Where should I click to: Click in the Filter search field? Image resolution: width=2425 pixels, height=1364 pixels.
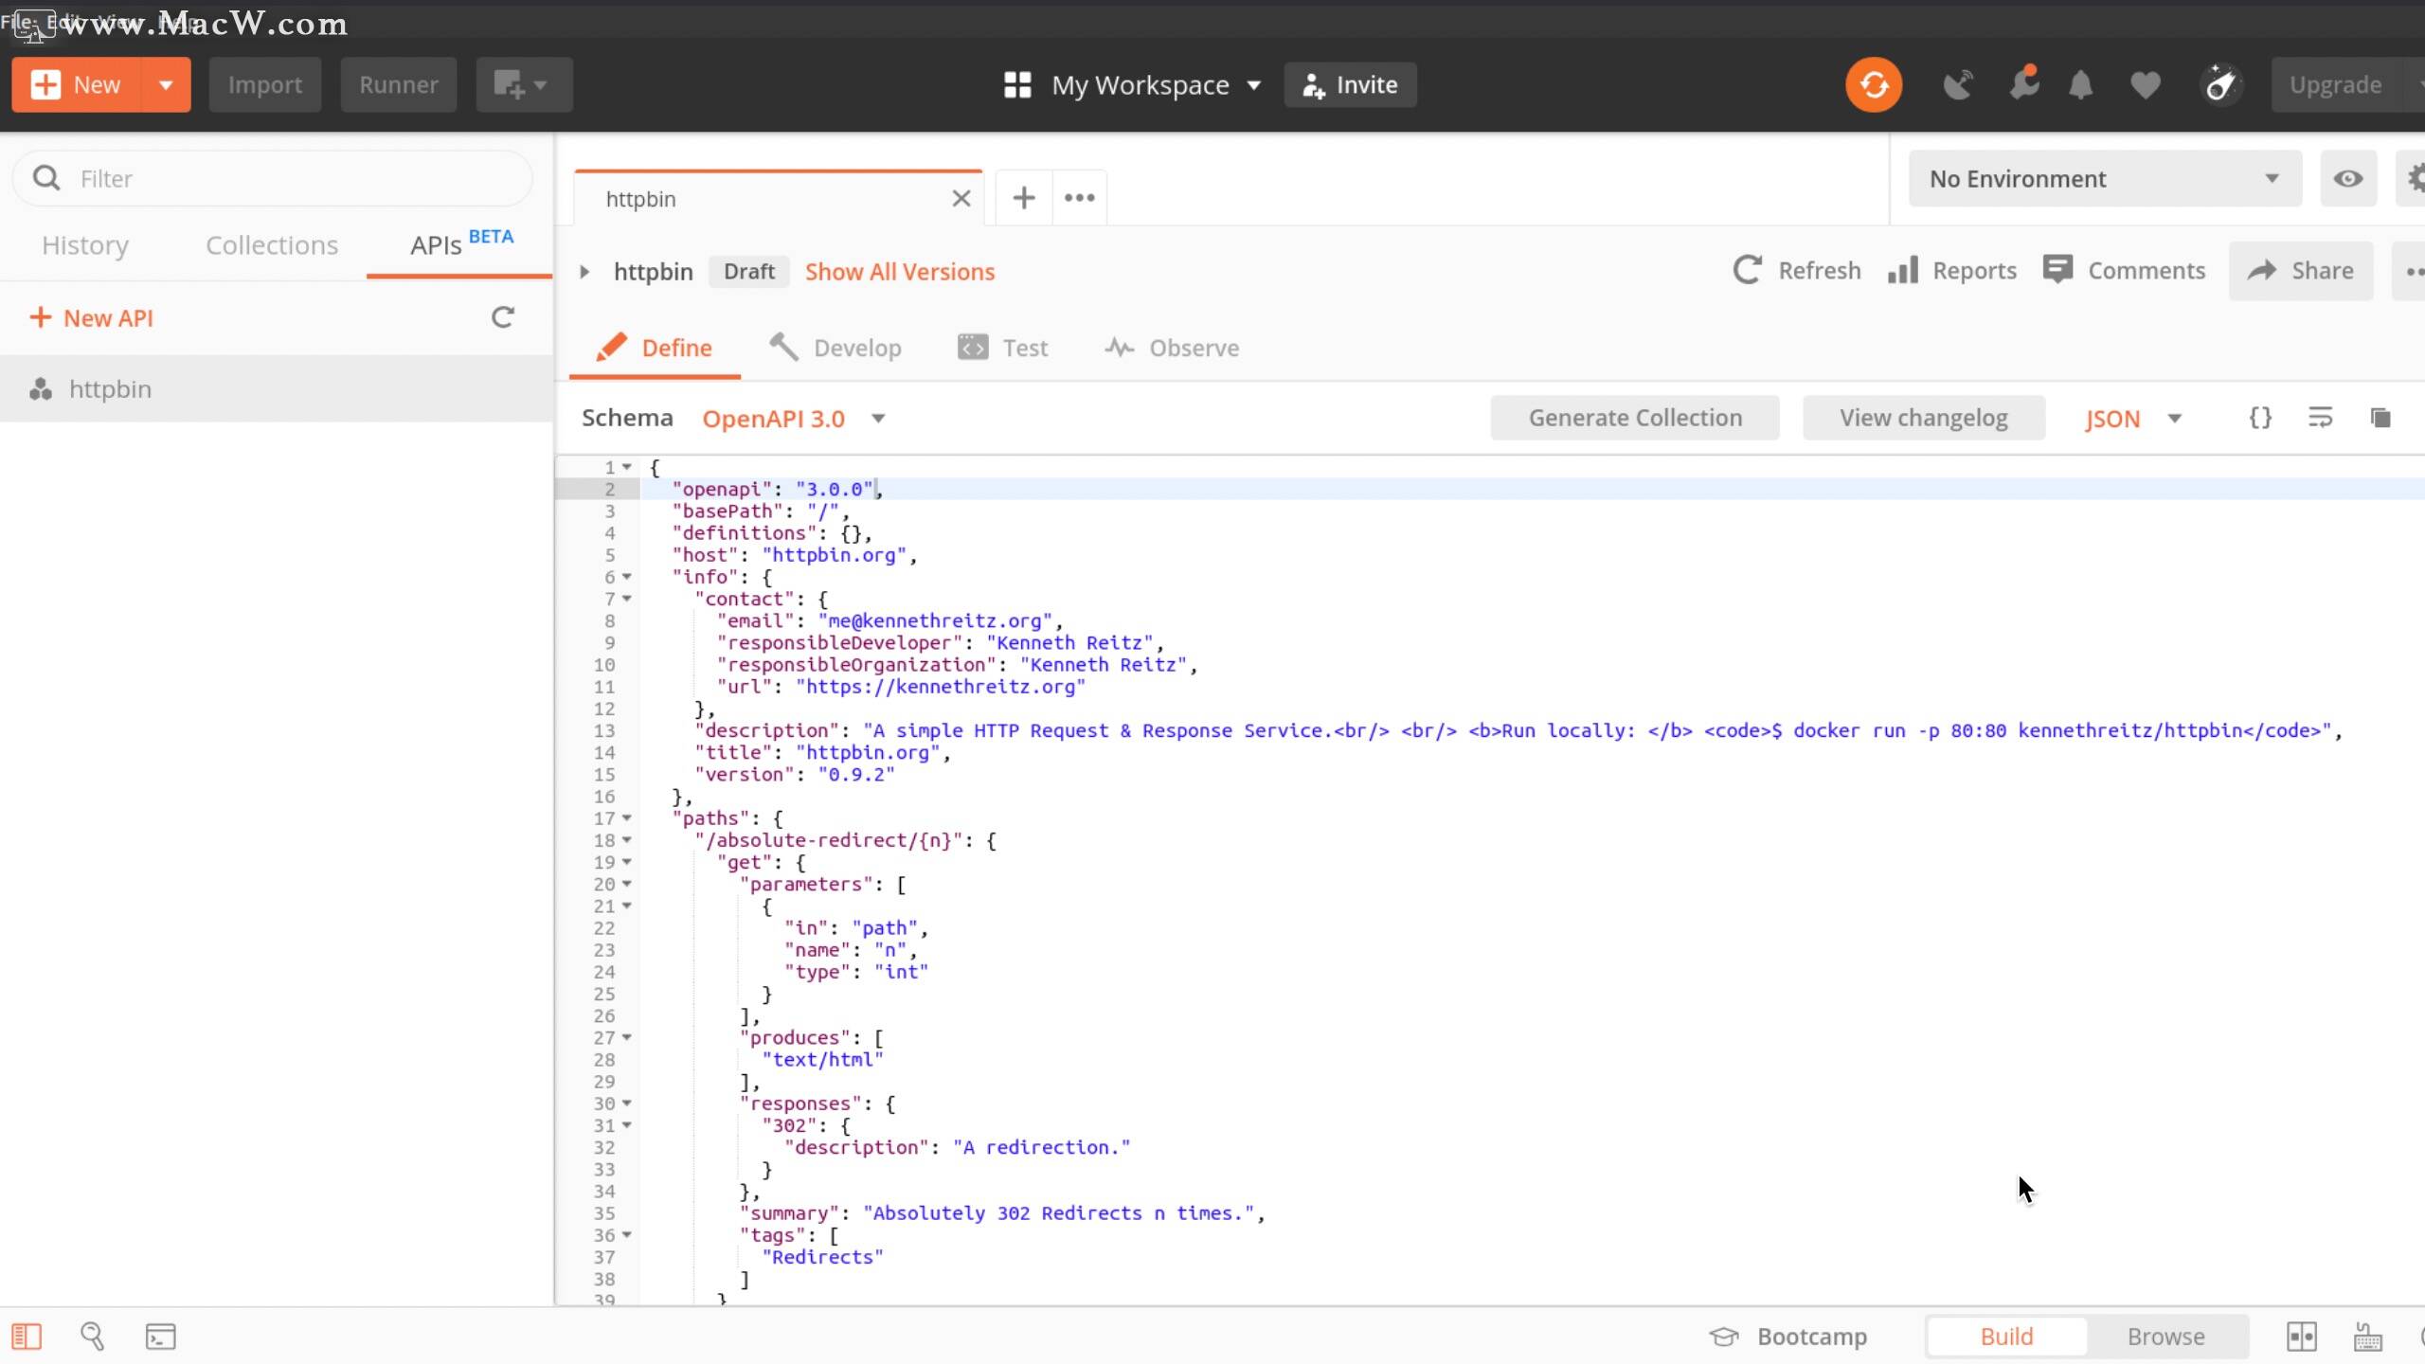[x=284, y=179]
